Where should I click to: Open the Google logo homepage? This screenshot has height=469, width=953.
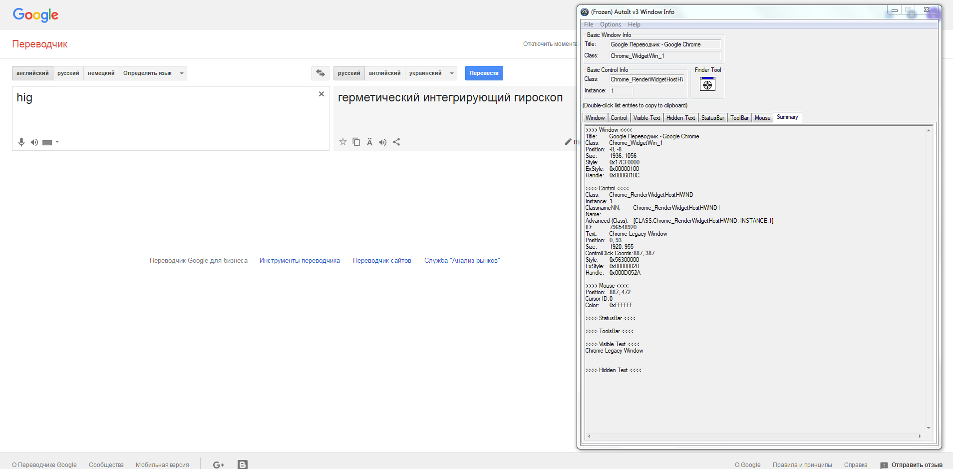(35, 15)
